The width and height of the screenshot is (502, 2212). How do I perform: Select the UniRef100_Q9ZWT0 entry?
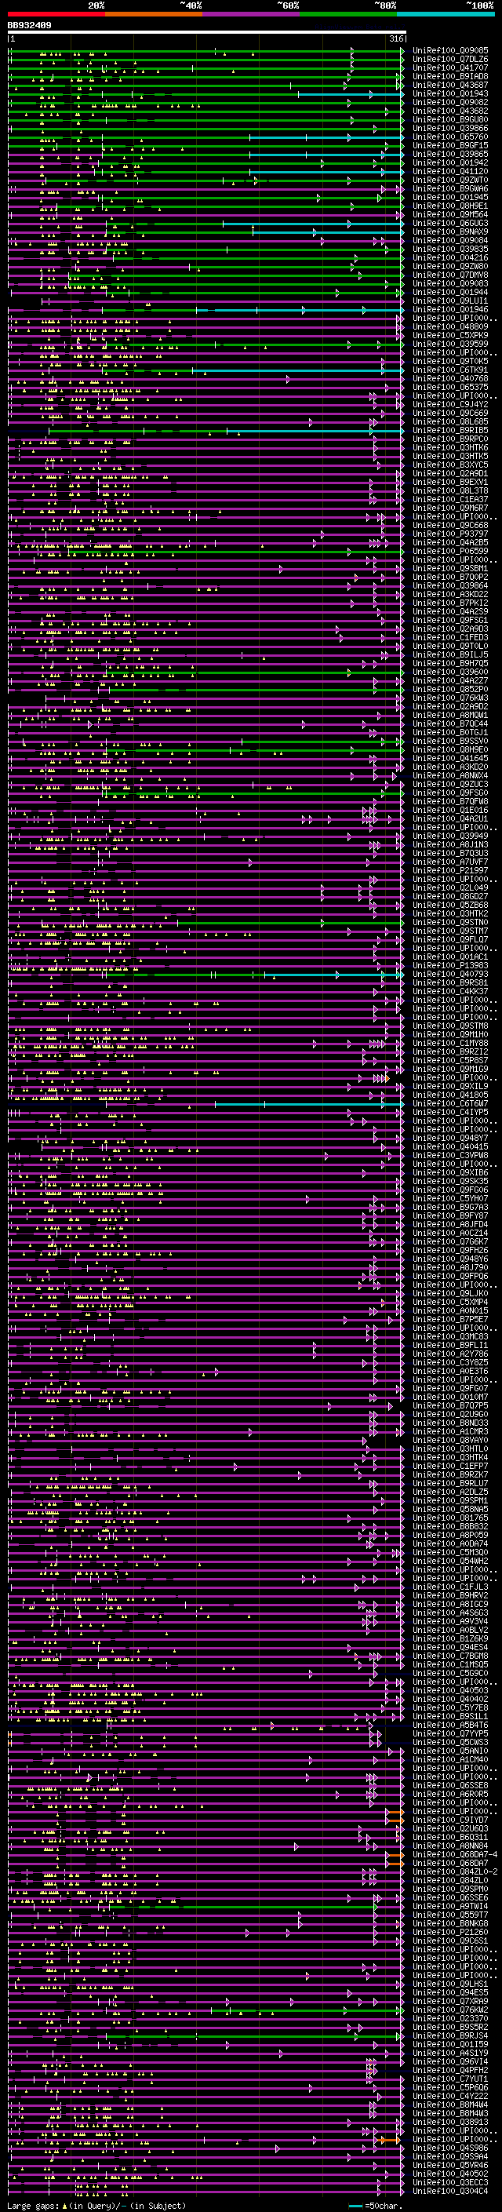click(449, 180)
